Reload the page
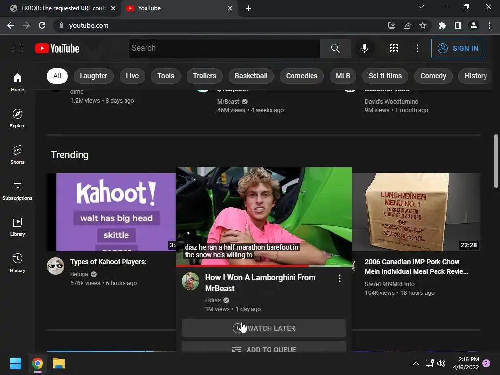 coord(42,25)
